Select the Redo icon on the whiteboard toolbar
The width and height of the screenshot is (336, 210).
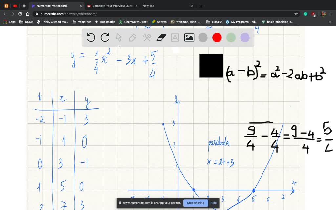[105, 37]
